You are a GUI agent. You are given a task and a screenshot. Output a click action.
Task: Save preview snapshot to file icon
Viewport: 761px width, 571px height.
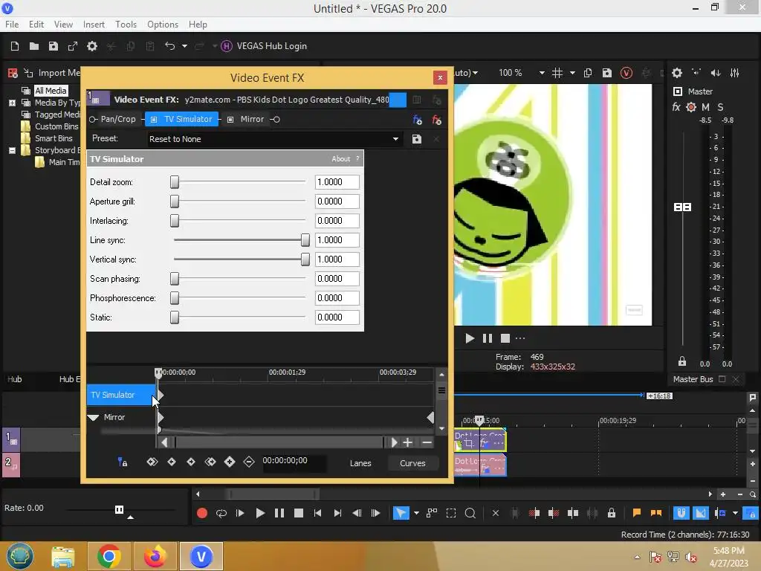[x=606, y=73]
